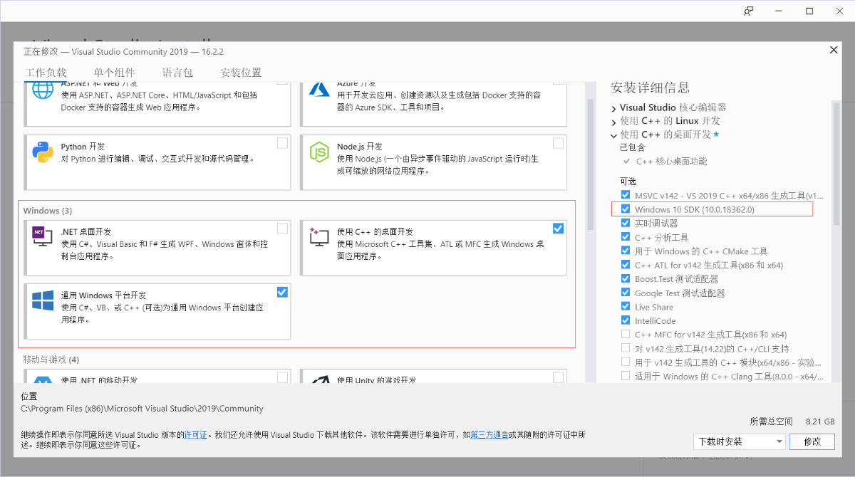Disable the Live Share component
The image size is (855, 477).
pyautogui.click(x=626, y=306)
